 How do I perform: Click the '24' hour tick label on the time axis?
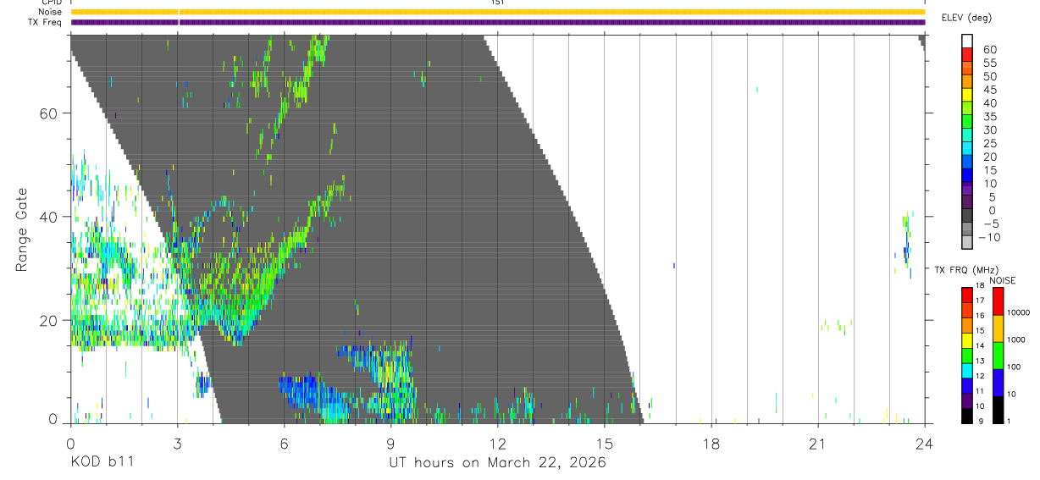(x=925, y=444)
